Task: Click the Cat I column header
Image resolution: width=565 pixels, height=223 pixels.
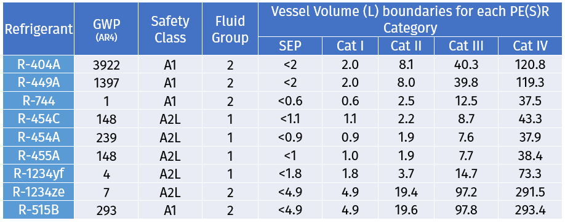Action: [350, 46]
